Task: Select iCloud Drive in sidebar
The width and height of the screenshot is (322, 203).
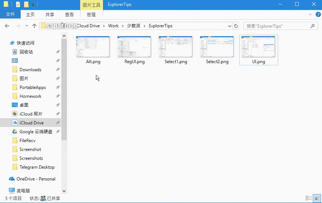Action: pos(30,123)
